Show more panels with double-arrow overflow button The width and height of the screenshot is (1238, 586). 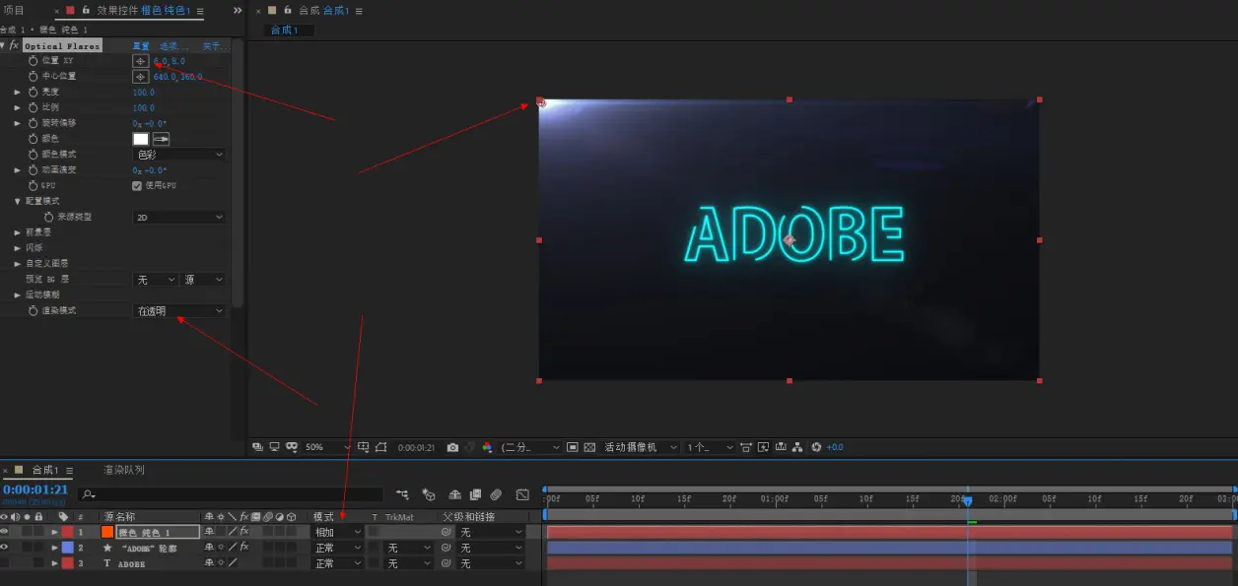(x=238, y=11)
